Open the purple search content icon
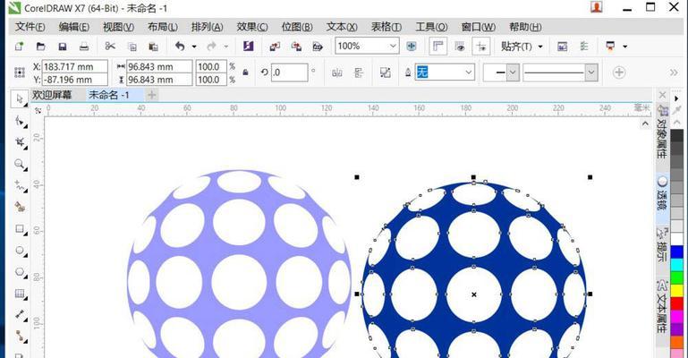 (x=249, y=46)
